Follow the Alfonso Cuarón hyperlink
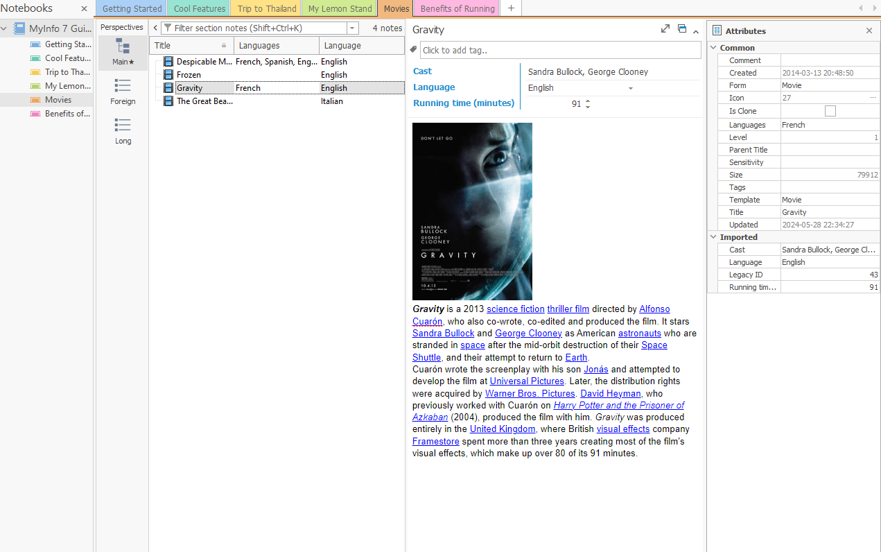 point(654,309)
